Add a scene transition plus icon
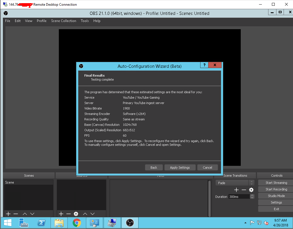This screenshot has height=229, width=293. click(x=236, y=190)
